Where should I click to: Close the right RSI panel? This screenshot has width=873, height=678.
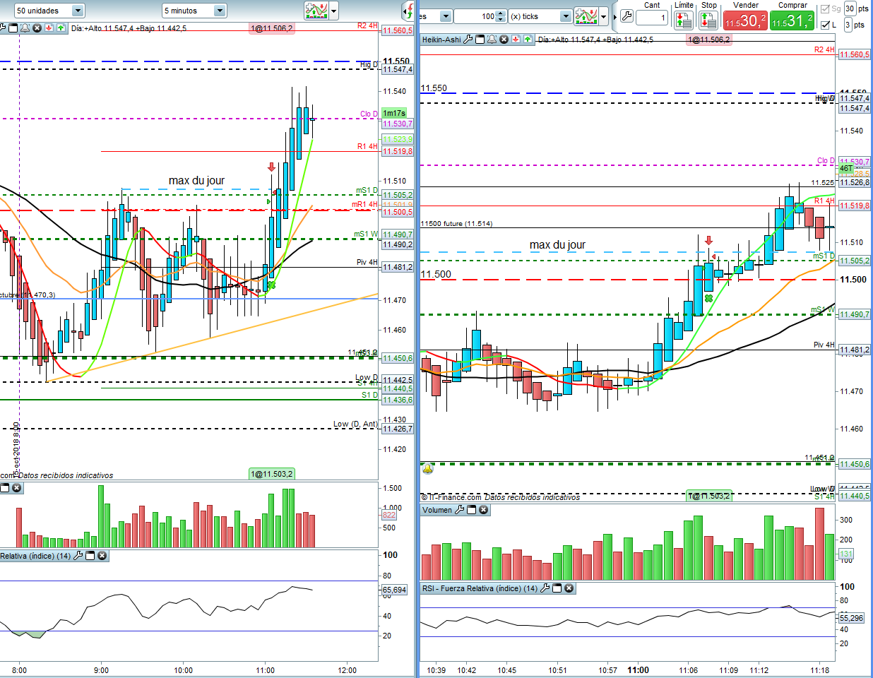(569, 588)
